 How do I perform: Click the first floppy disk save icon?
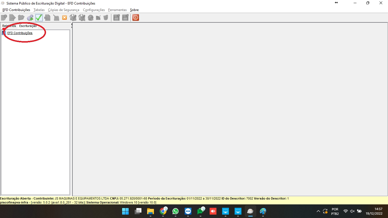(x=116, y=18)
